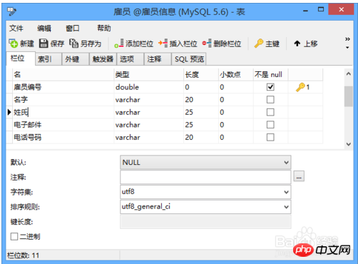Click length 25 in 电子邮件 row
The height and width of the screenshot is (264, 358).
tap(201, 125)
